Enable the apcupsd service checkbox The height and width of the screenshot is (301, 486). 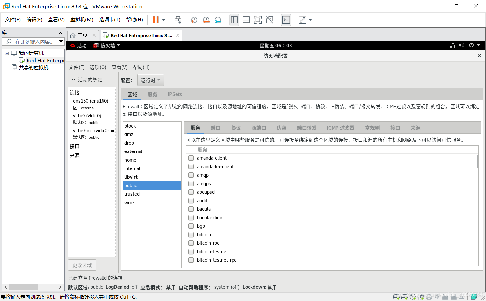click(191, 192)
